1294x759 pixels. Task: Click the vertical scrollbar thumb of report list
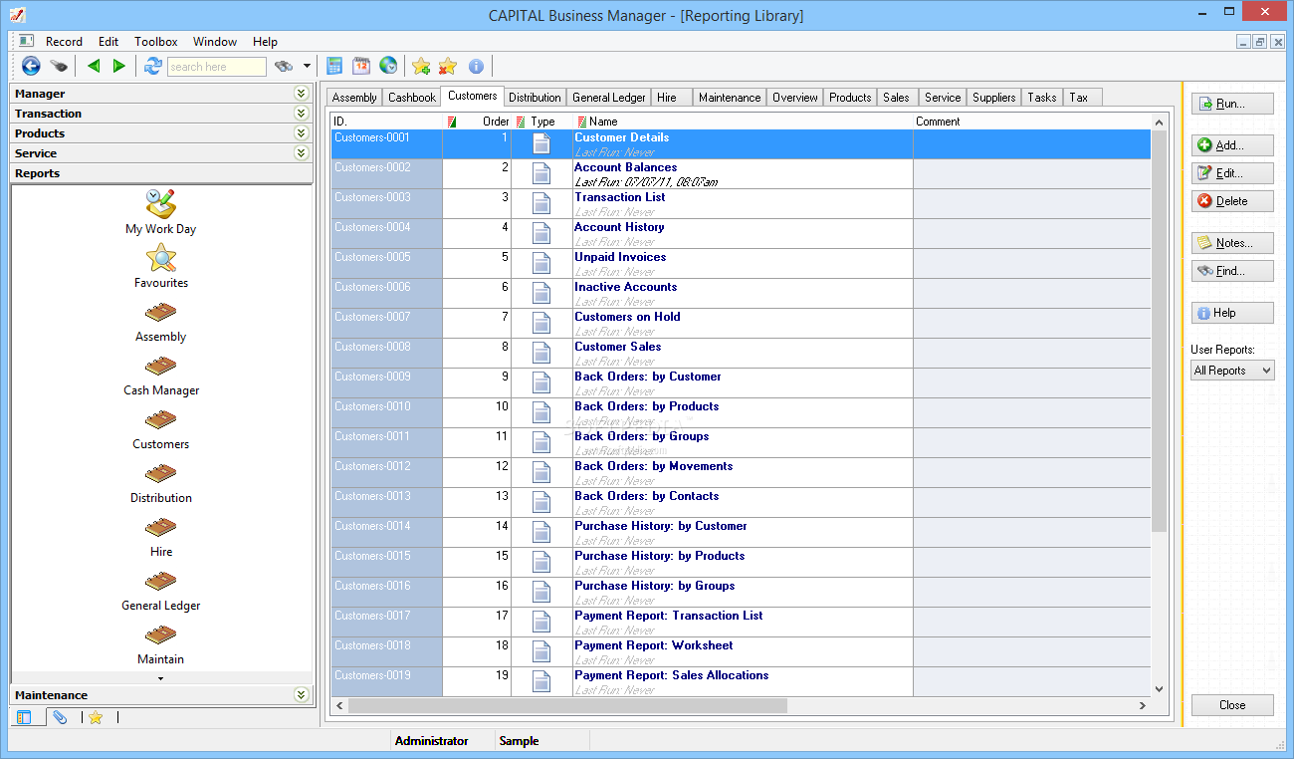click(x=1159, y=331)
